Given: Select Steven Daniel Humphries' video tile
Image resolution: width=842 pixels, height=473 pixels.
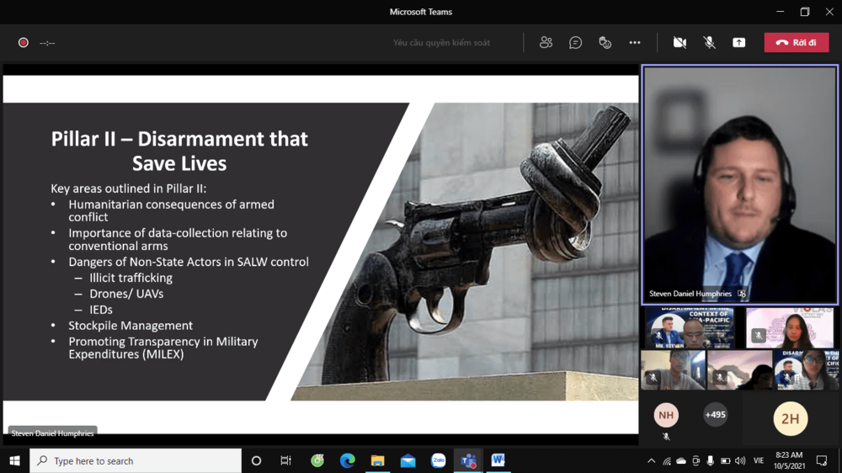Looking at the screenshot, I should (740, 185).
